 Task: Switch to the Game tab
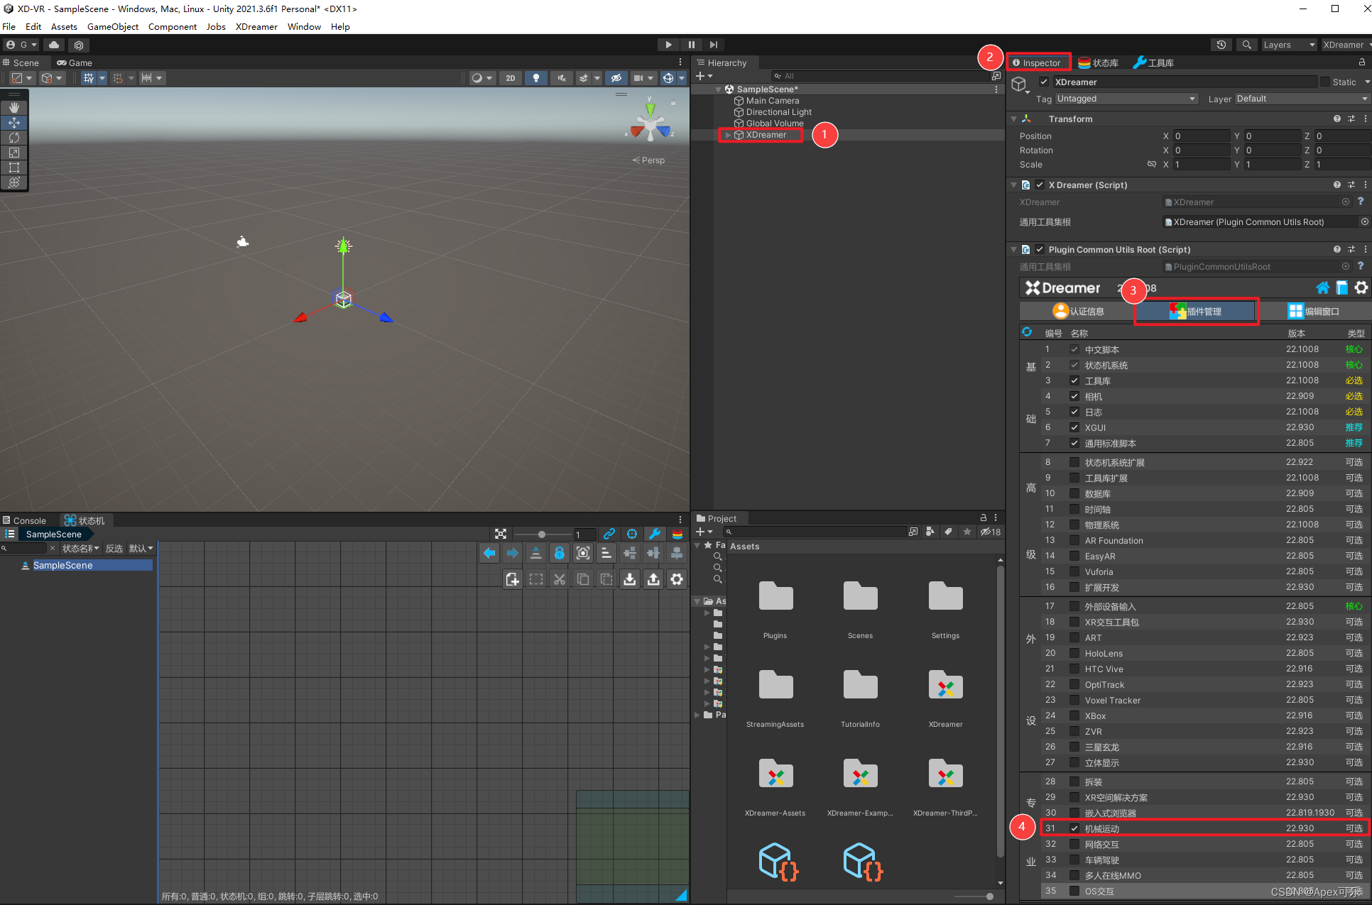point(75,62)
